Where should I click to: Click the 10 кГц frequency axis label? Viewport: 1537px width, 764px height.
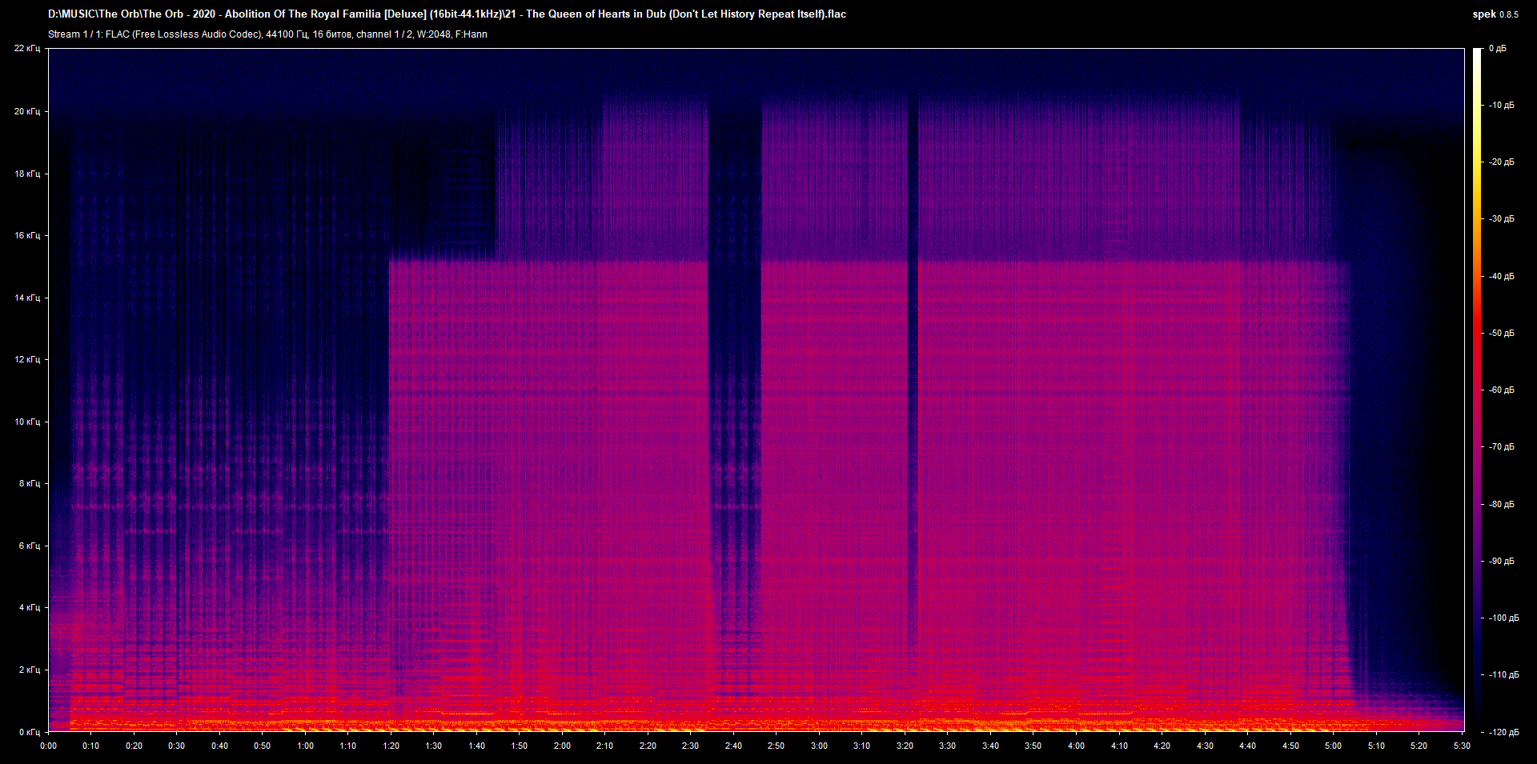(26, 421)
